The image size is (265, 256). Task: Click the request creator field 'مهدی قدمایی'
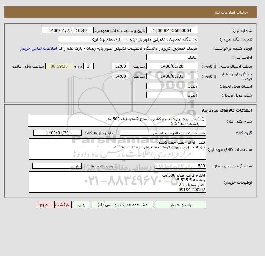[x=128, y=48]
